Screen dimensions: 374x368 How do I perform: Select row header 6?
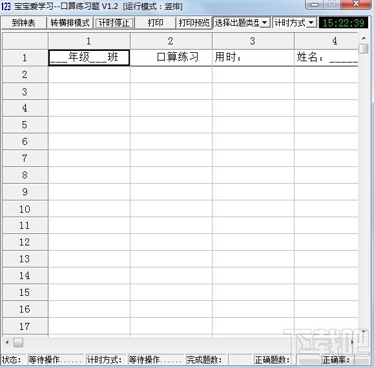[25, 142]
